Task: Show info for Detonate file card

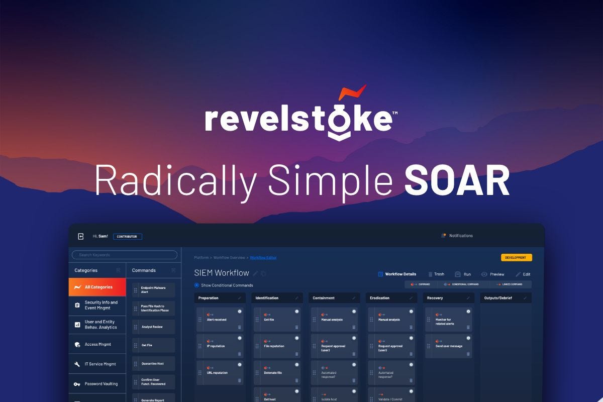Action: point(297,365)
